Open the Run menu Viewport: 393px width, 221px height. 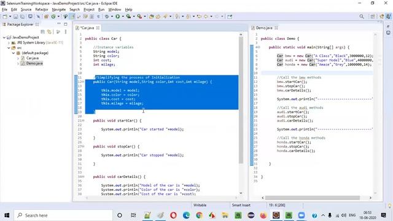101,10
